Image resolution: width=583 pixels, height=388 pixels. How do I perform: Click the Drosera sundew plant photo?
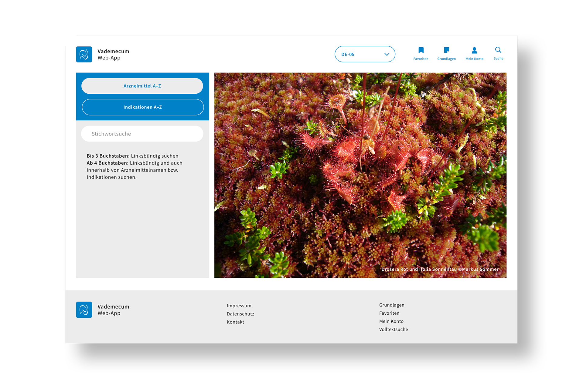pos(360,175)
